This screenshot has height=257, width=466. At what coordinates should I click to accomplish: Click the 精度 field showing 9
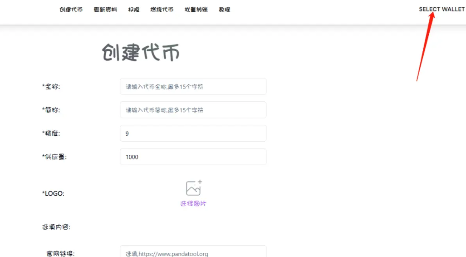click(193, 133)
